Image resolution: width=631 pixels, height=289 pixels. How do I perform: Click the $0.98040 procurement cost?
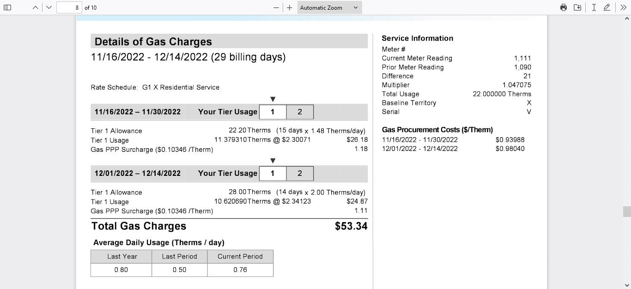(510, 149)
